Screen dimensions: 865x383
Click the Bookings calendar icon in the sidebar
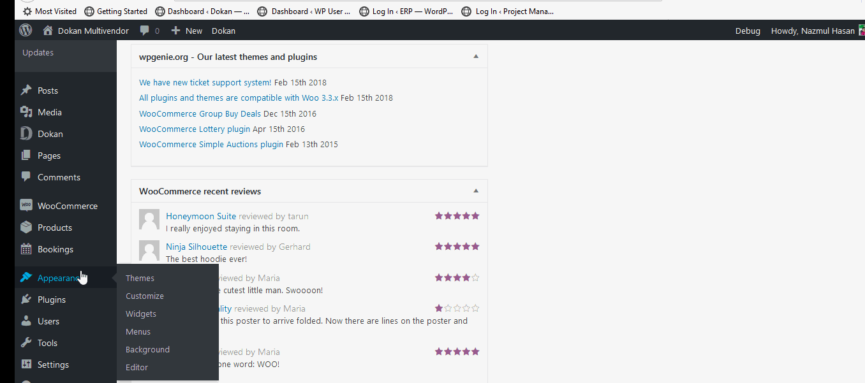click(26, 249)
